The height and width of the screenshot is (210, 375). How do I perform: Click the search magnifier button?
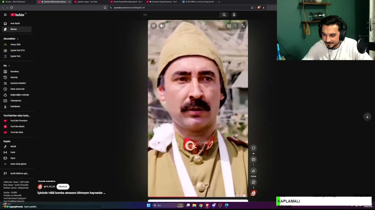click(x=224, y=15)
